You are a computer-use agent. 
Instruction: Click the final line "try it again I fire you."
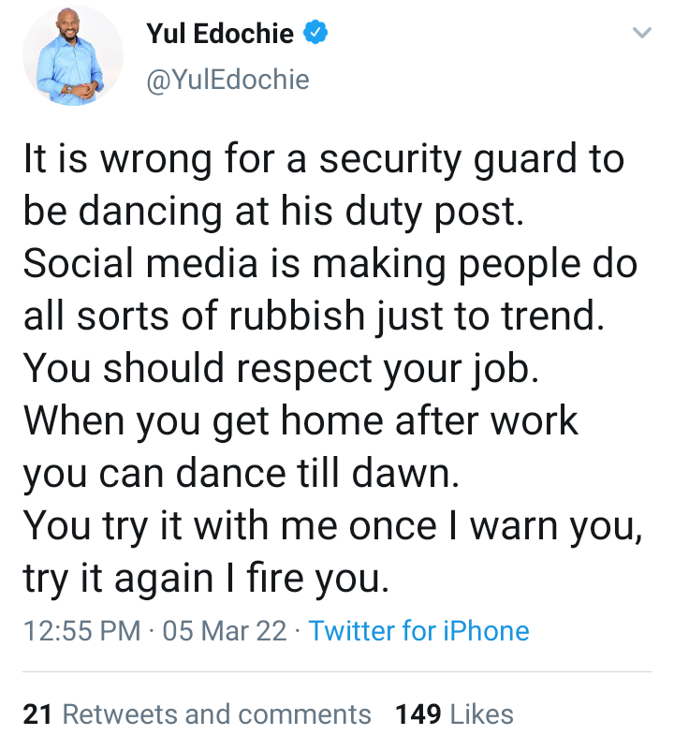204,580
